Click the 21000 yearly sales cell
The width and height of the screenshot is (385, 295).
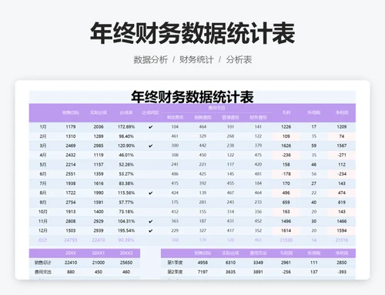click(99, 263)
